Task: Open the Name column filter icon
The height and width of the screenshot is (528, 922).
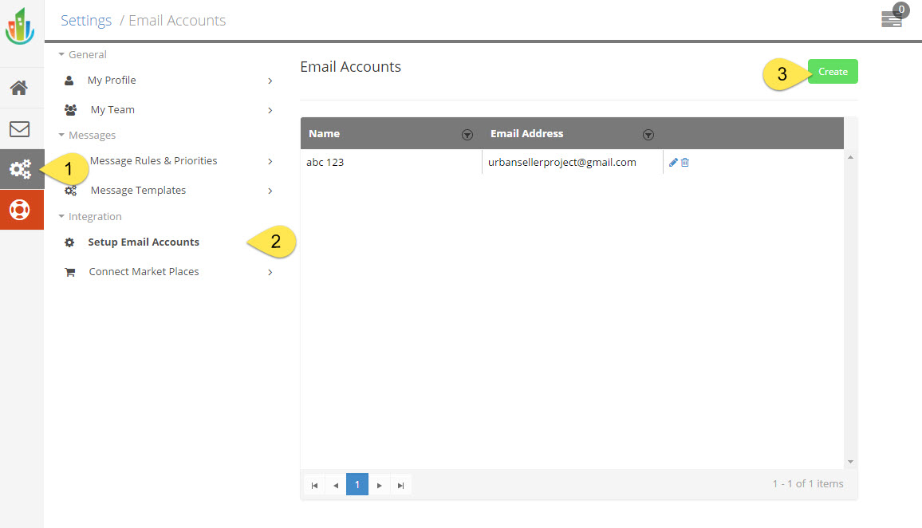Action: pos(467,135)
